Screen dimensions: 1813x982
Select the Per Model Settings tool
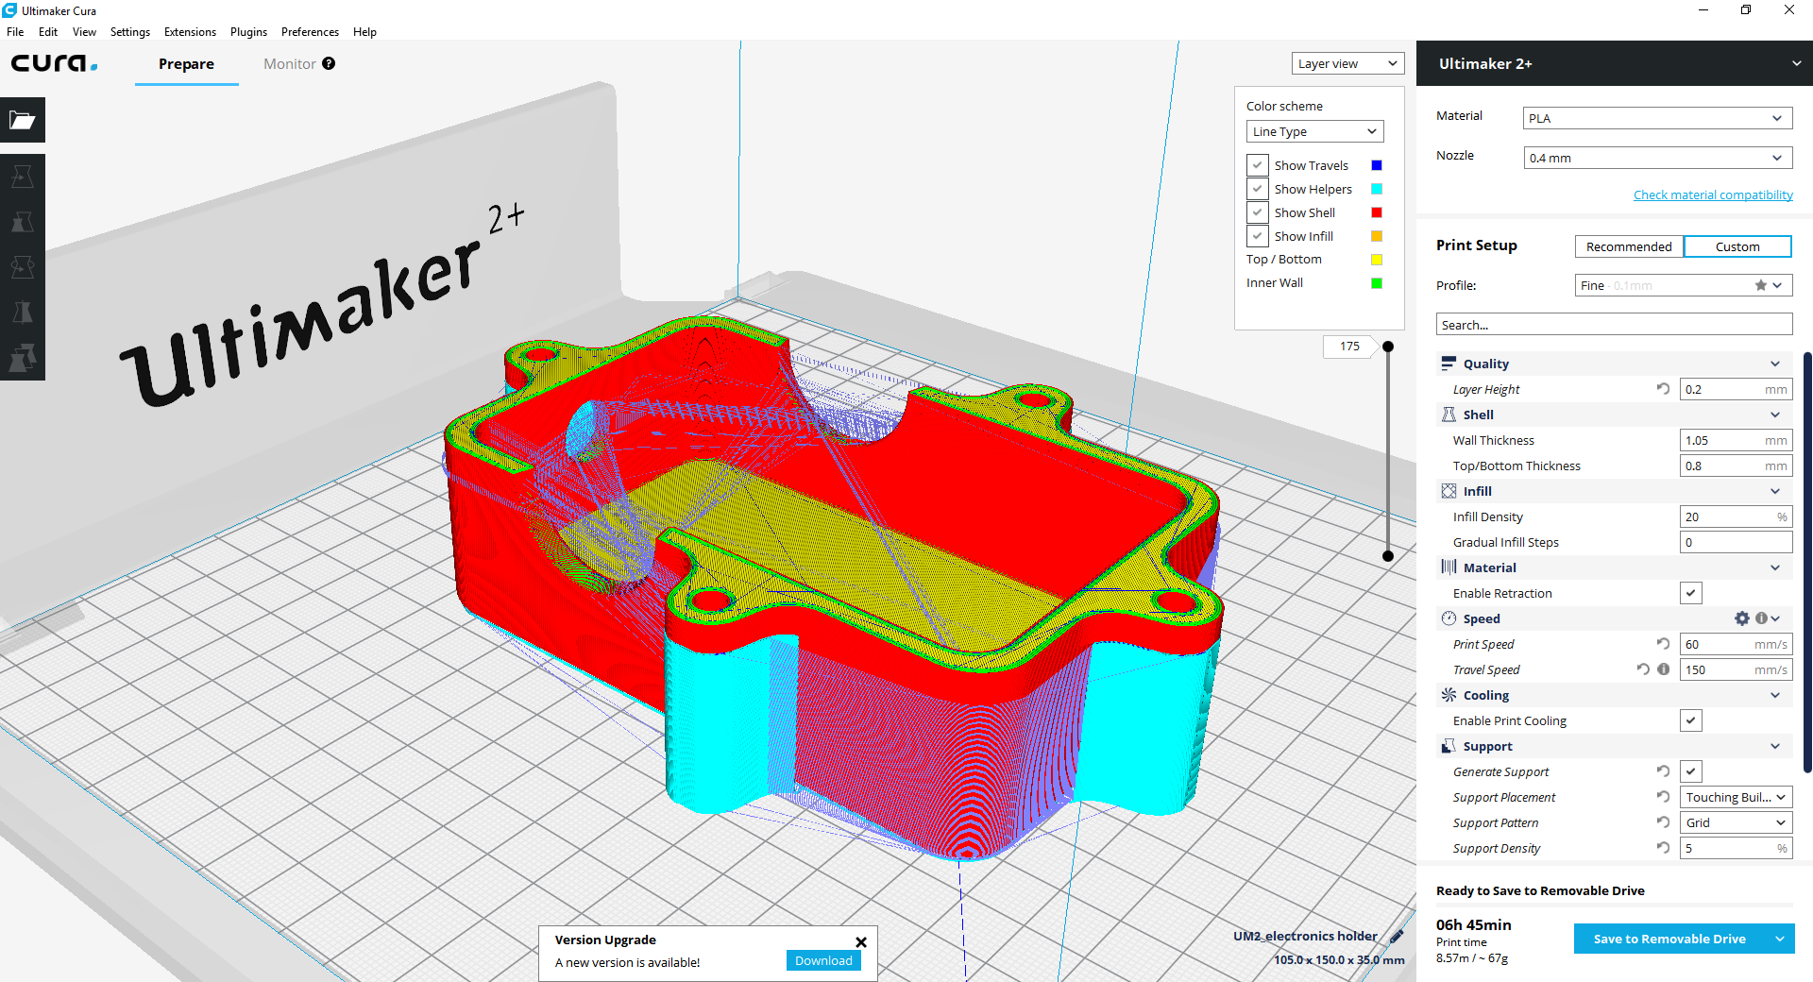[x=23, y=358]
